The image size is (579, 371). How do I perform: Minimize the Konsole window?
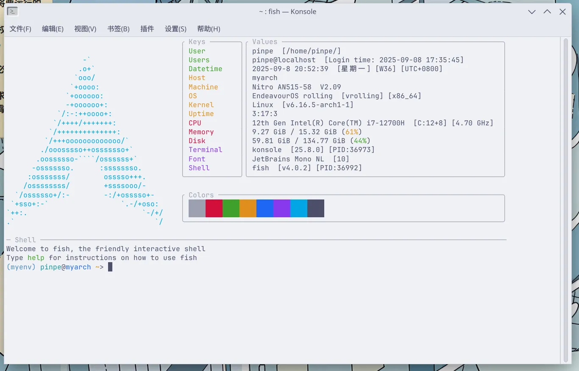[532, 12]
